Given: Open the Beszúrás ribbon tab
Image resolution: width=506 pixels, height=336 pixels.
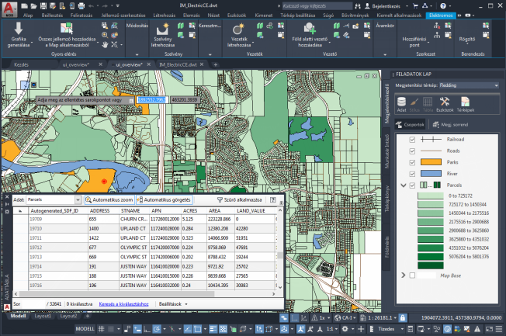Looking at the screenshot, I should [x=54, y=15].
